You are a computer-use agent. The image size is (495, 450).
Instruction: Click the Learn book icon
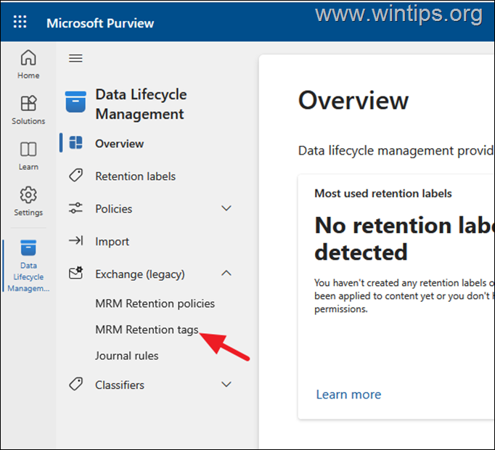28,150
